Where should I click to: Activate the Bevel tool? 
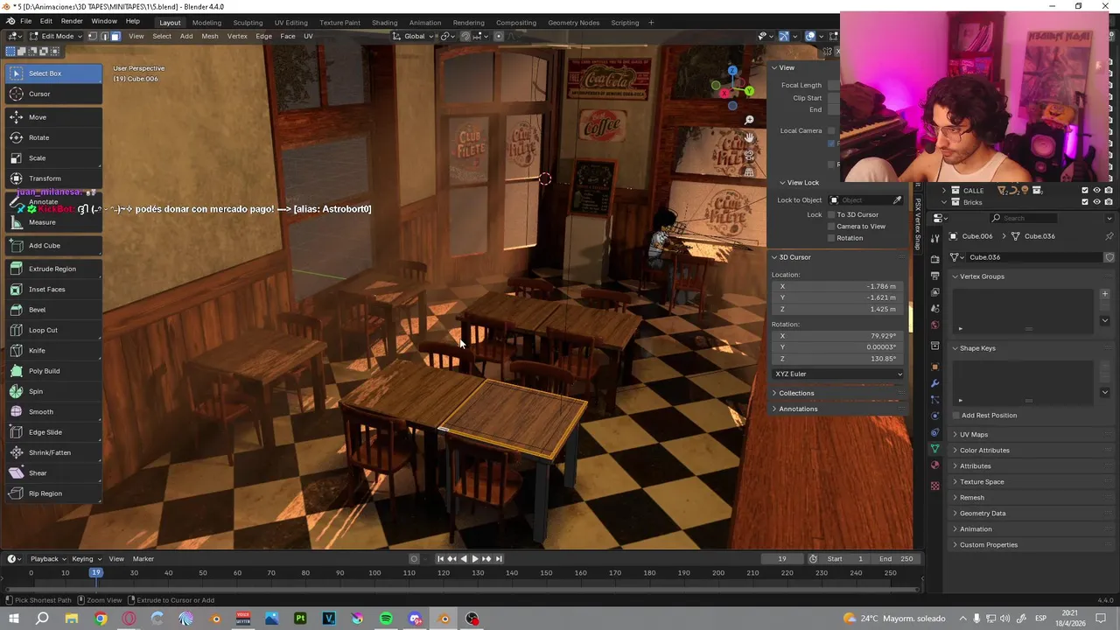pos(52,310)
